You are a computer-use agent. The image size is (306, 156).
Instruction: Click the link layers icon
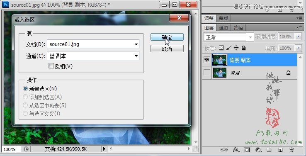click(x=224, y=150)
